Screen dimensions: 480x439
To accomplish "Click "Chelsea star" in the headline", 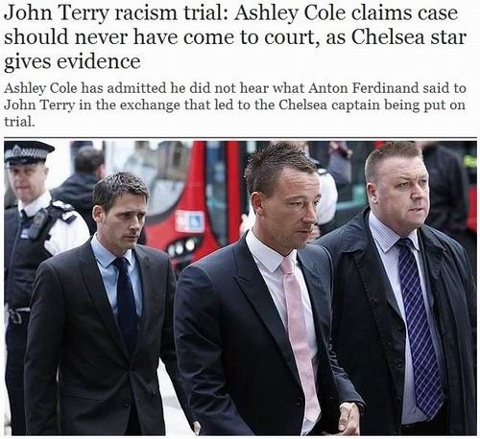I will 409,36.
